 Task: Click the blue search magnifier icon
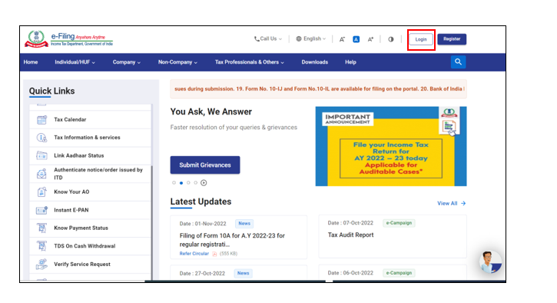tap(458, 62)
